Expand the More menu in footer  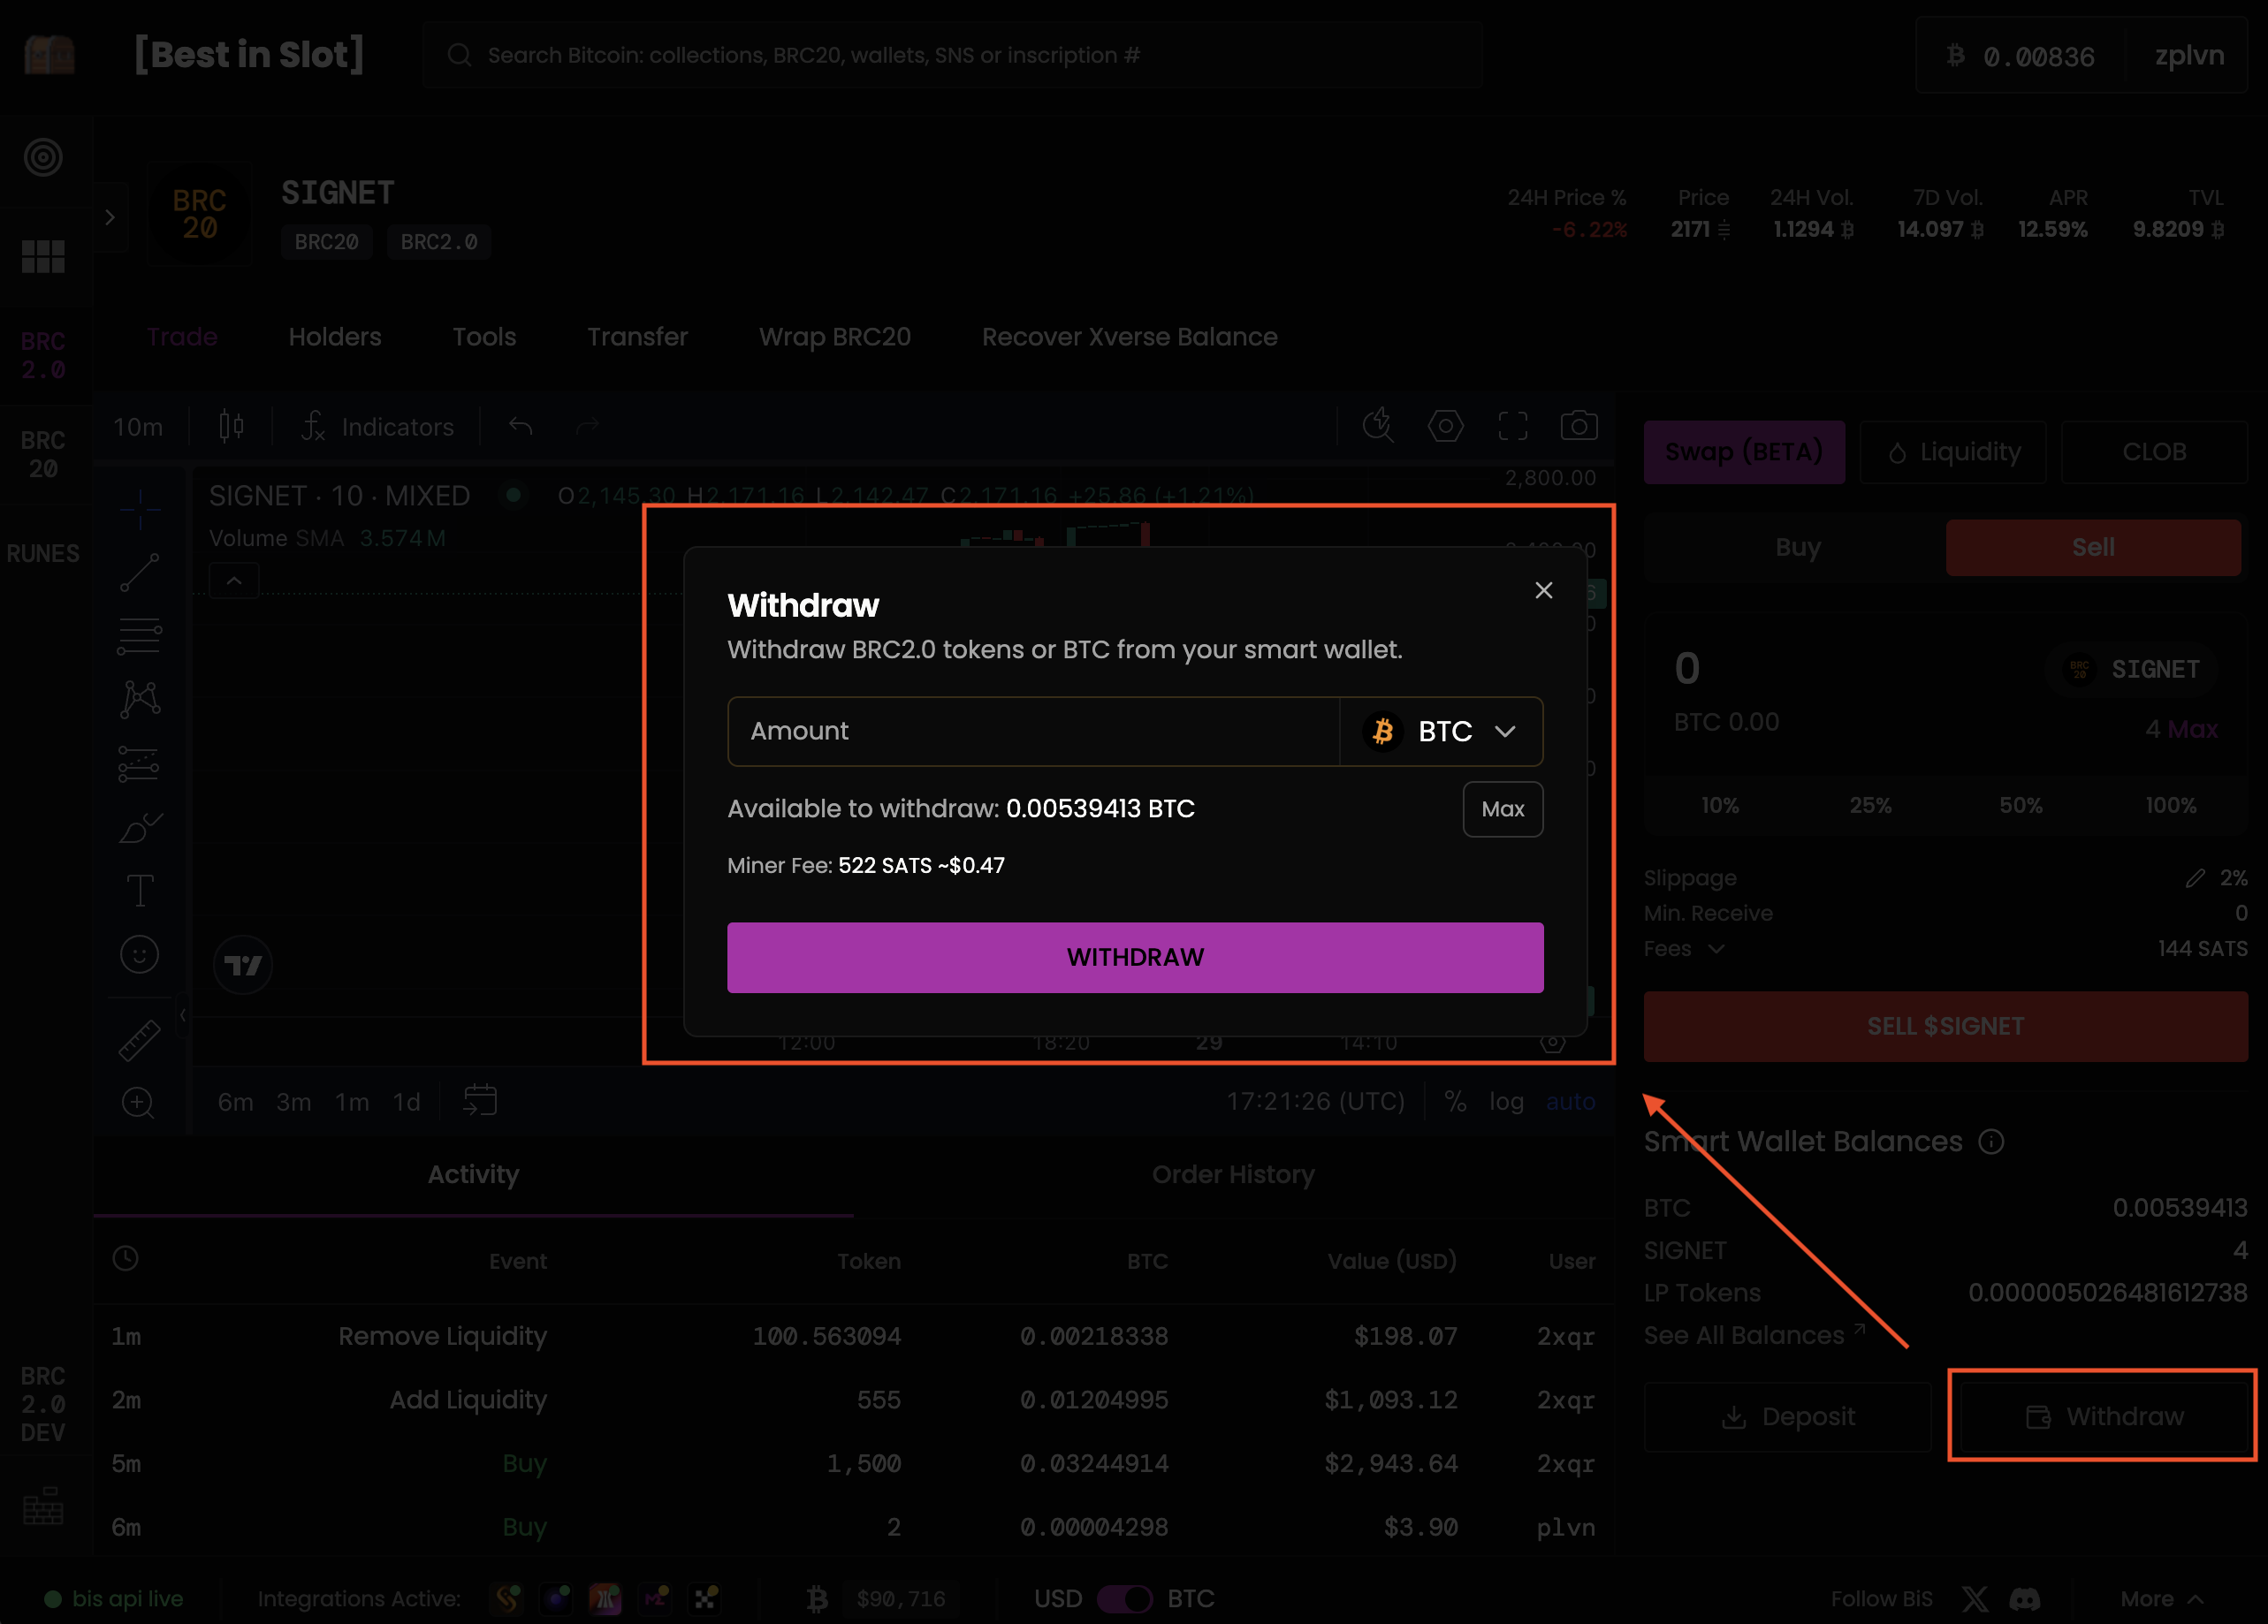click(x=2161, y=1599)
